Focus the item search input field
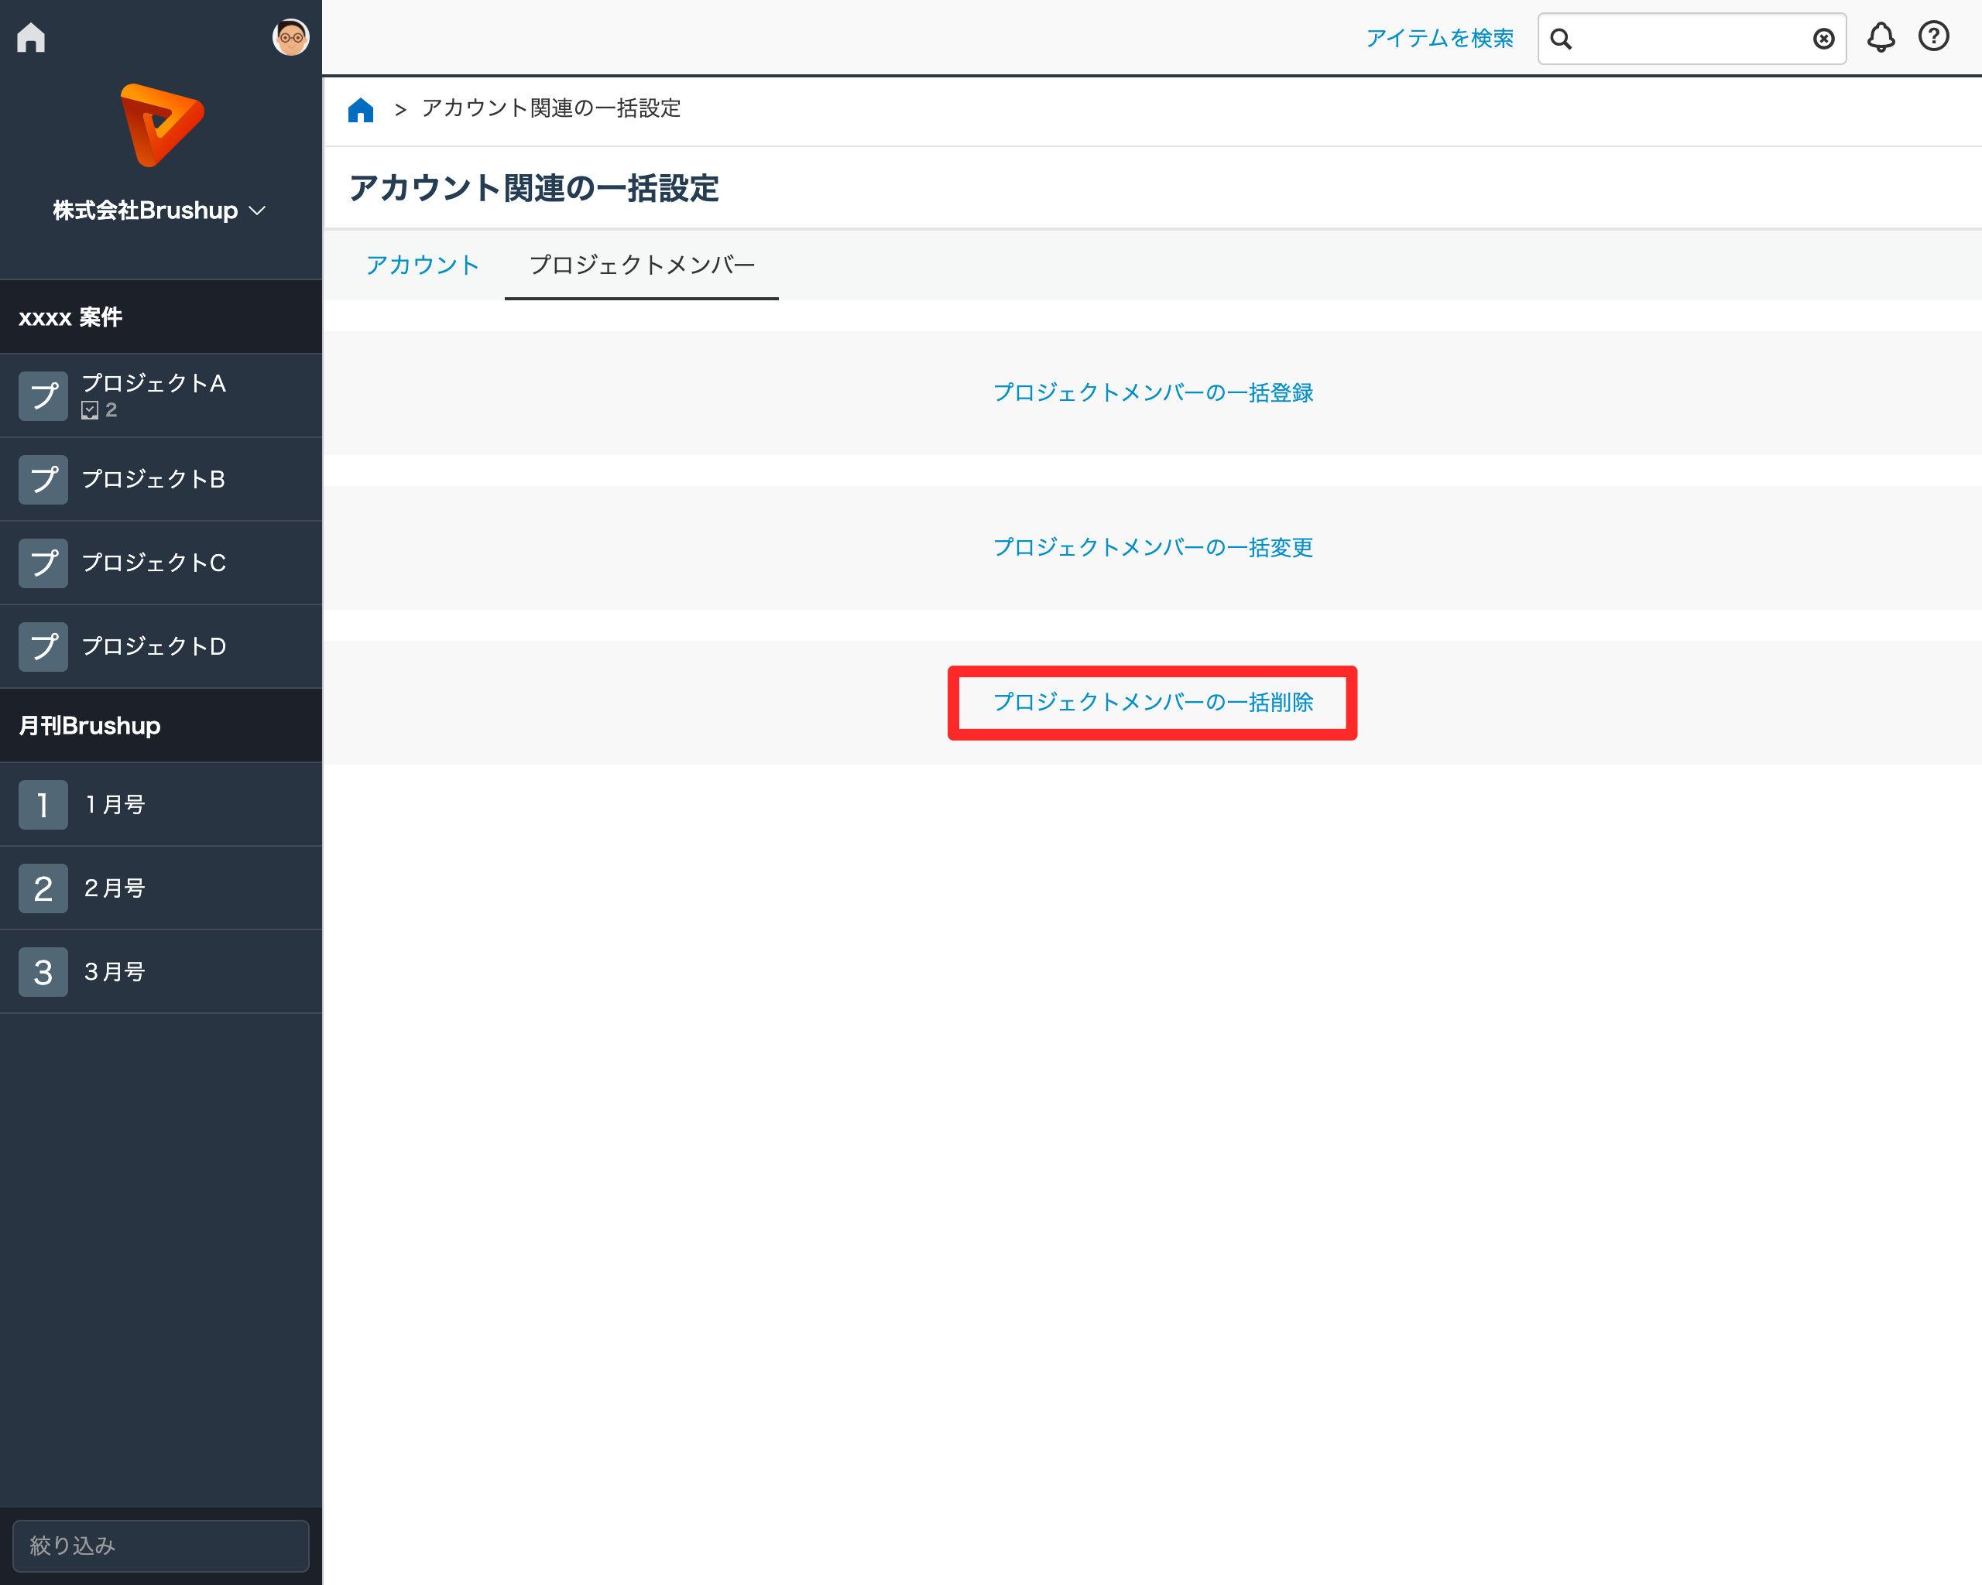This screenshot has width=1982, height=1585. [1692, 39]
